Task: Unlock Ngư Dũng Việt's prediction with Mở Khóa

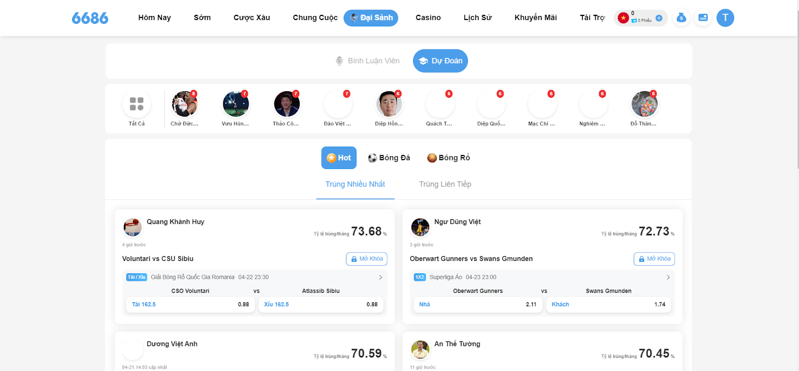Action: pos(654,259)
